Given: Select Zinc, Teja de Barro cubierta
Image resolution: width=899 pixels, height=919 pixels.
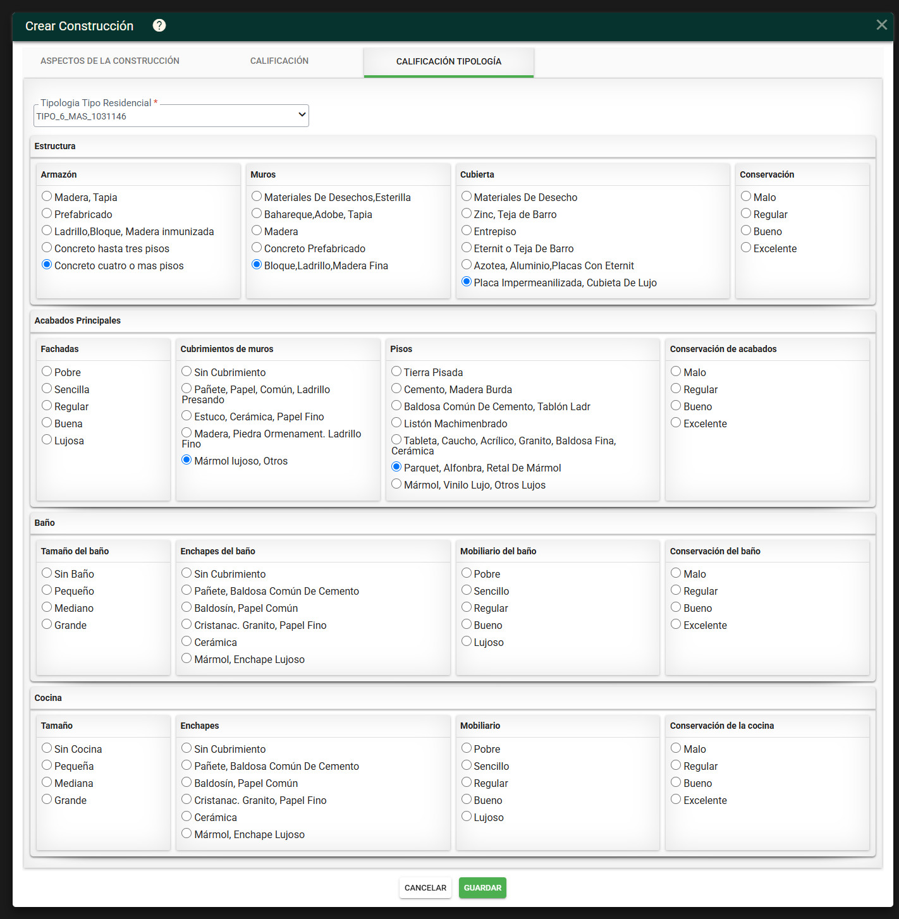Looking at the screenshot, I should pyautogui.click(x=467, y=214).
